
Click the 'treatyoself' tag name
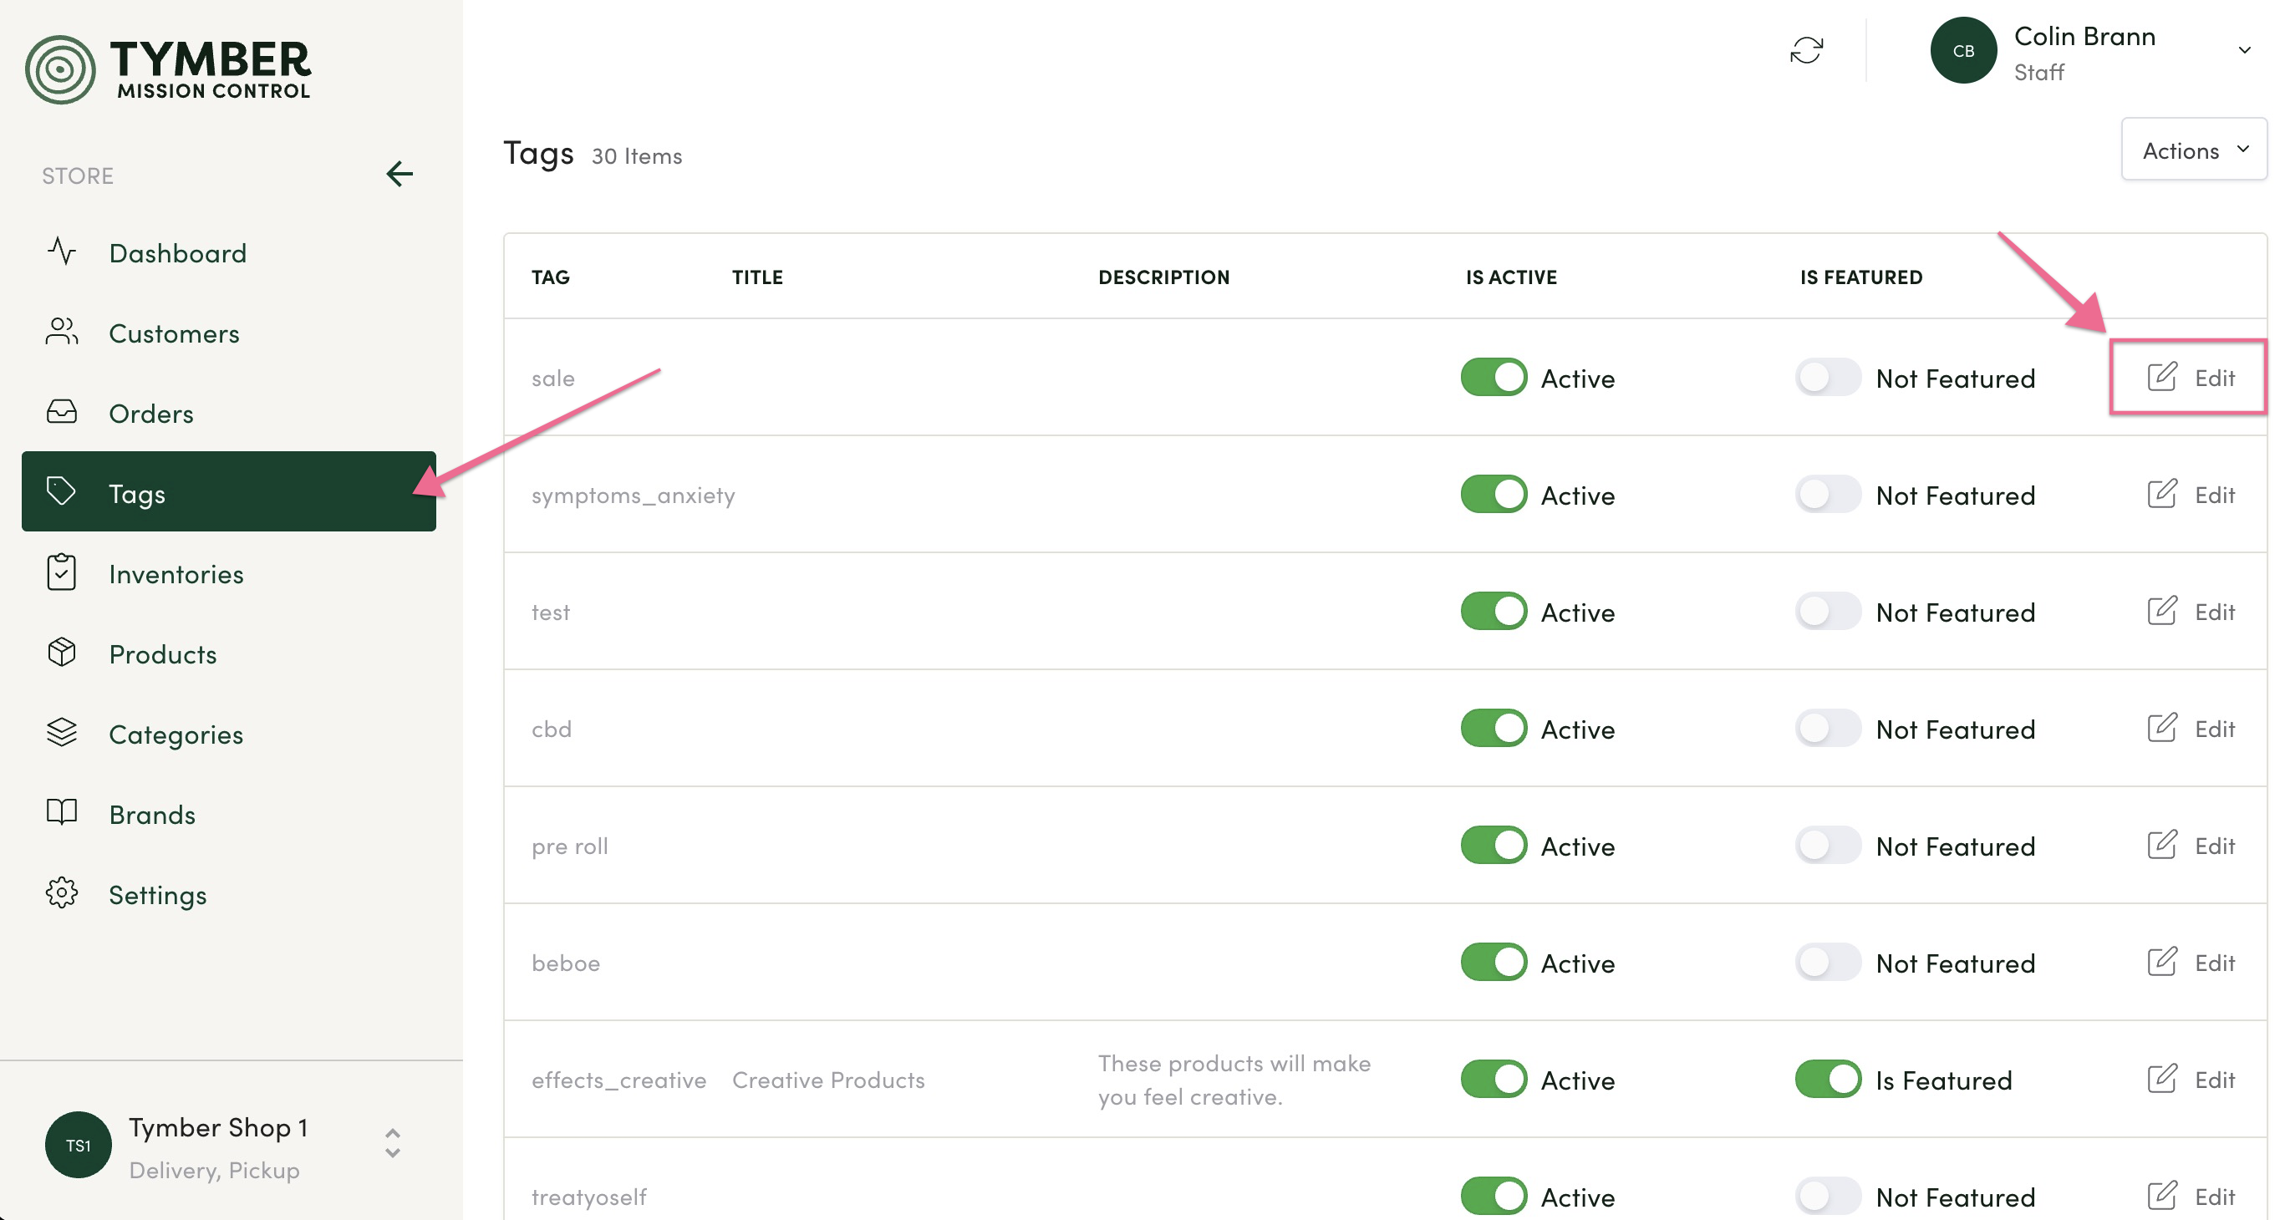point(588,1197)
